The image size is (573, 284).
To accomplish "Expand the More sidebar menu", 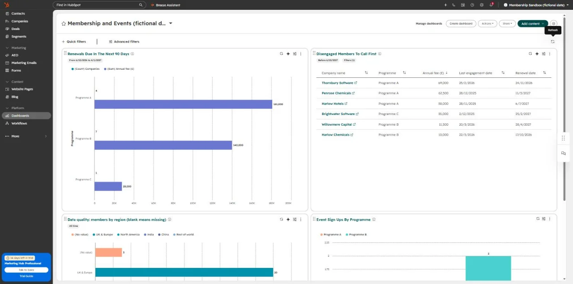I will coord(26,136).
